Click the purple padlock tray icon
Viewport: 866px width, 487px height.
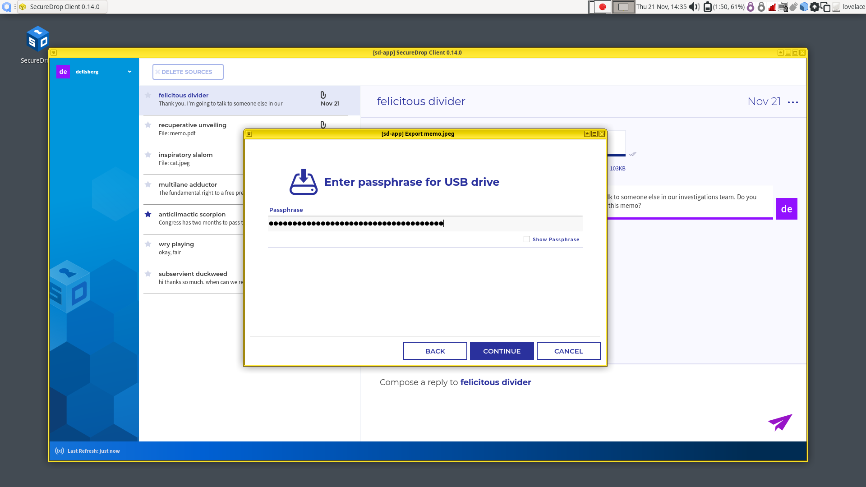click(751, 7)
